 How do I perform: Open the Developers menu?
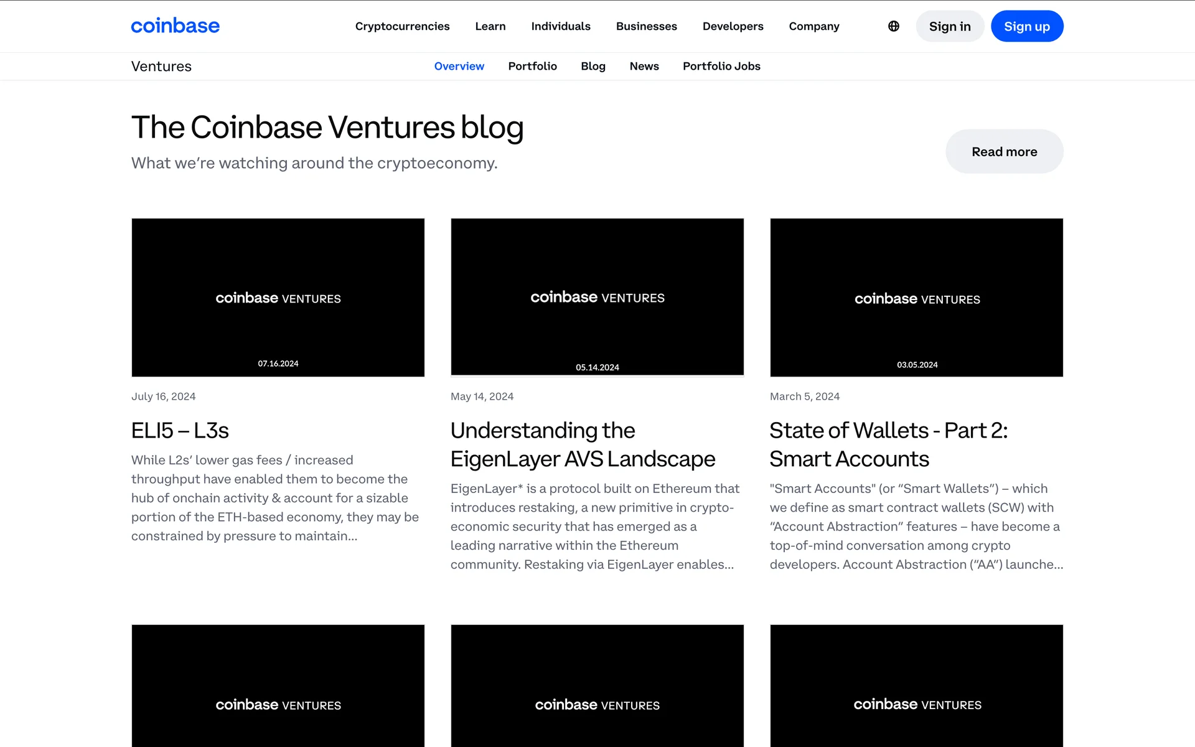point(733,26)
